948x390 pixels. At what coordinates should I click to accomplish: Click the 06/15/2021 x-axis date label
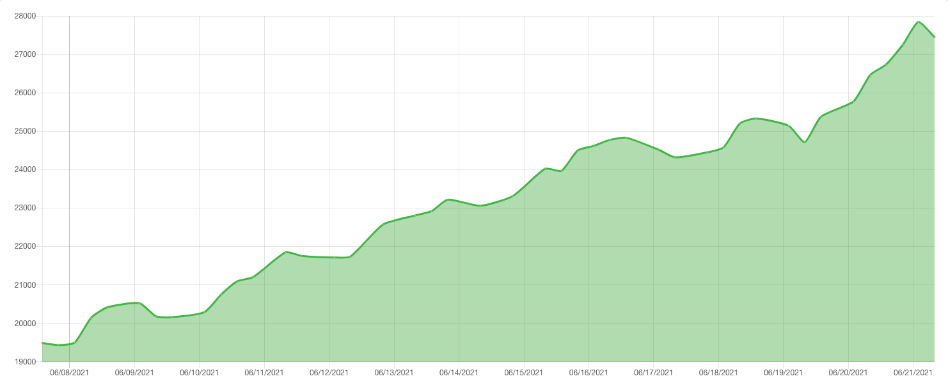pyautogui.click(x=524, y=372)
